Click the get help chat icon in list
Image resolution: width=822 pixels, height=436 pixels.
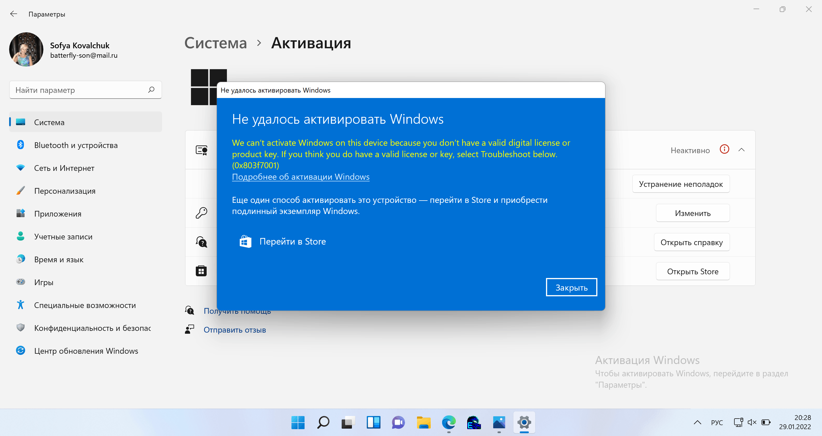(201, 242)
